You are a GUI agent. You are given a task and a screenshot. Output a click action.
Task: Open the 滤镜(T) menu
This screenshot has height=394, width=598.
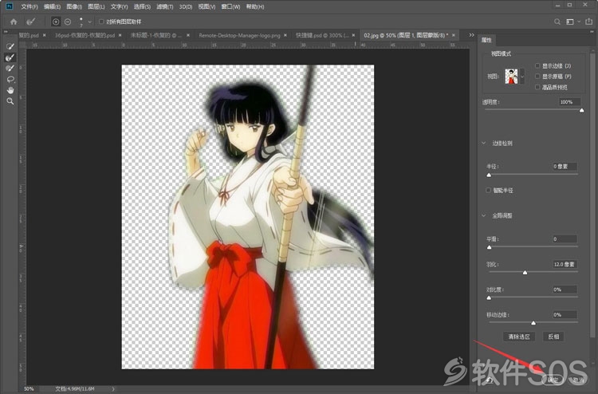click(165, 6)
